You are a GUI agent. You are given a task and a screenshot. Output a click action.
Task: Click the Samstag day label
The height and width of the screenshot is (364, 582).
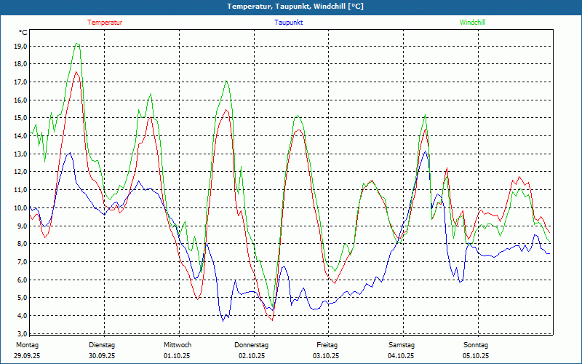402,345
